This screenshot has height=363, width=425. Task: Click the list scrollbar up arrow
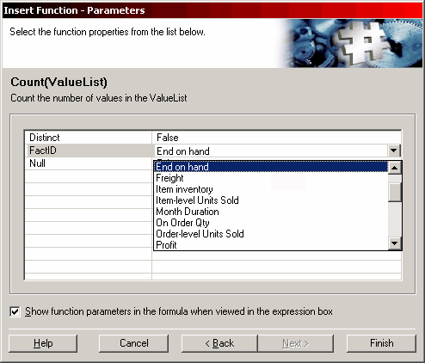pyautogui.click(x=395, y=168)
